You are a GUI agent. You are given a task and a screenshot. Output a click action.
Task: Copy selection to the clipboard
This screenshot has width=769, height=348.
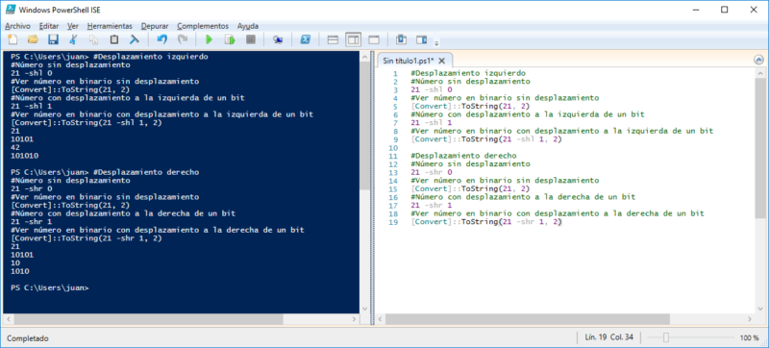tap(93, 39)
